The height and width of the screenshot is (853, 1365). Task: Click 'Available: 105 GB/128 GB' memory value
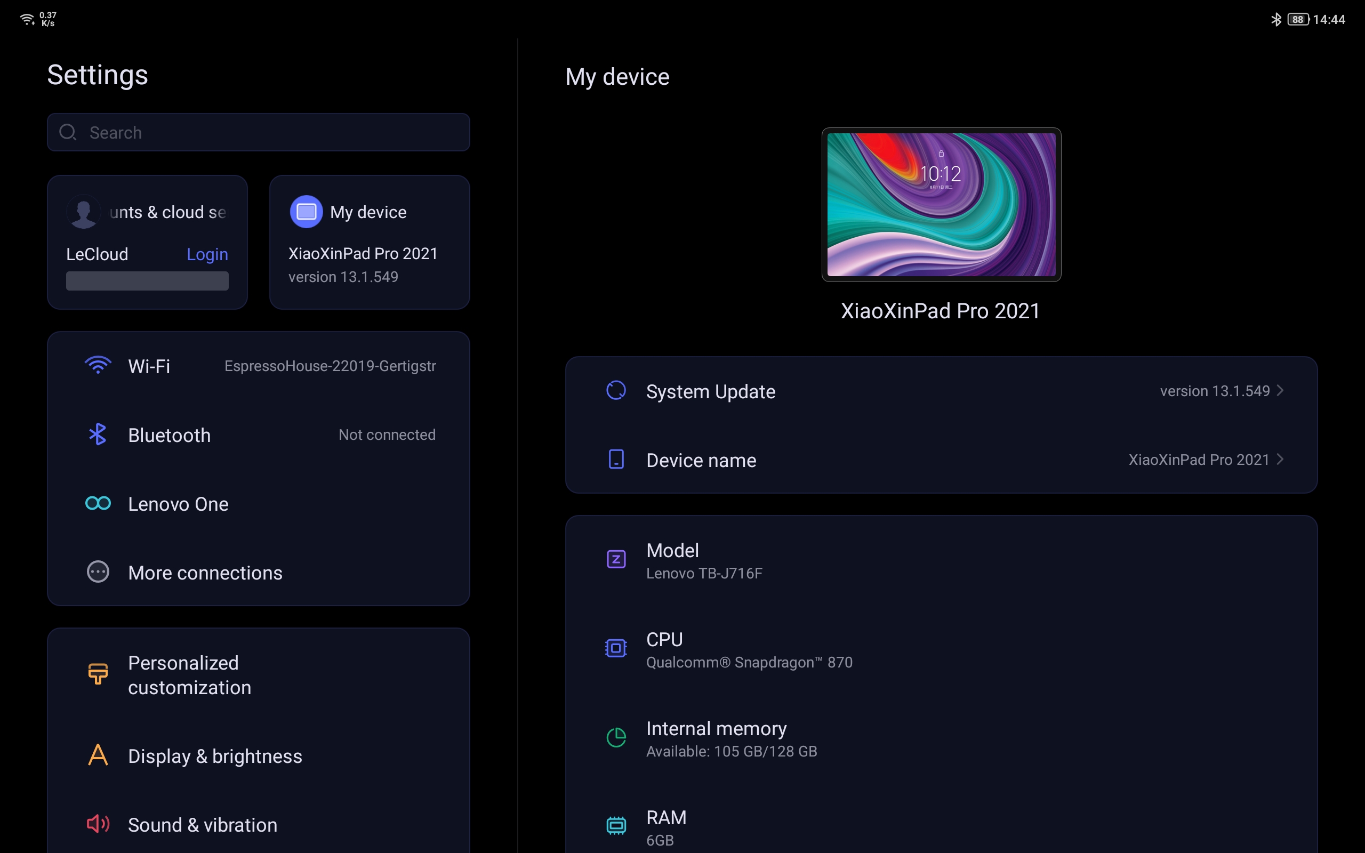[732, 752]
